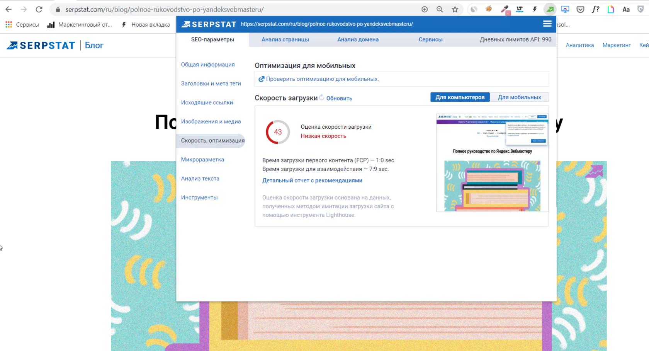Click the Дневных лимитов API: 990 text
Viewport: 649px width, 351px height.
(x=515, y=39)
